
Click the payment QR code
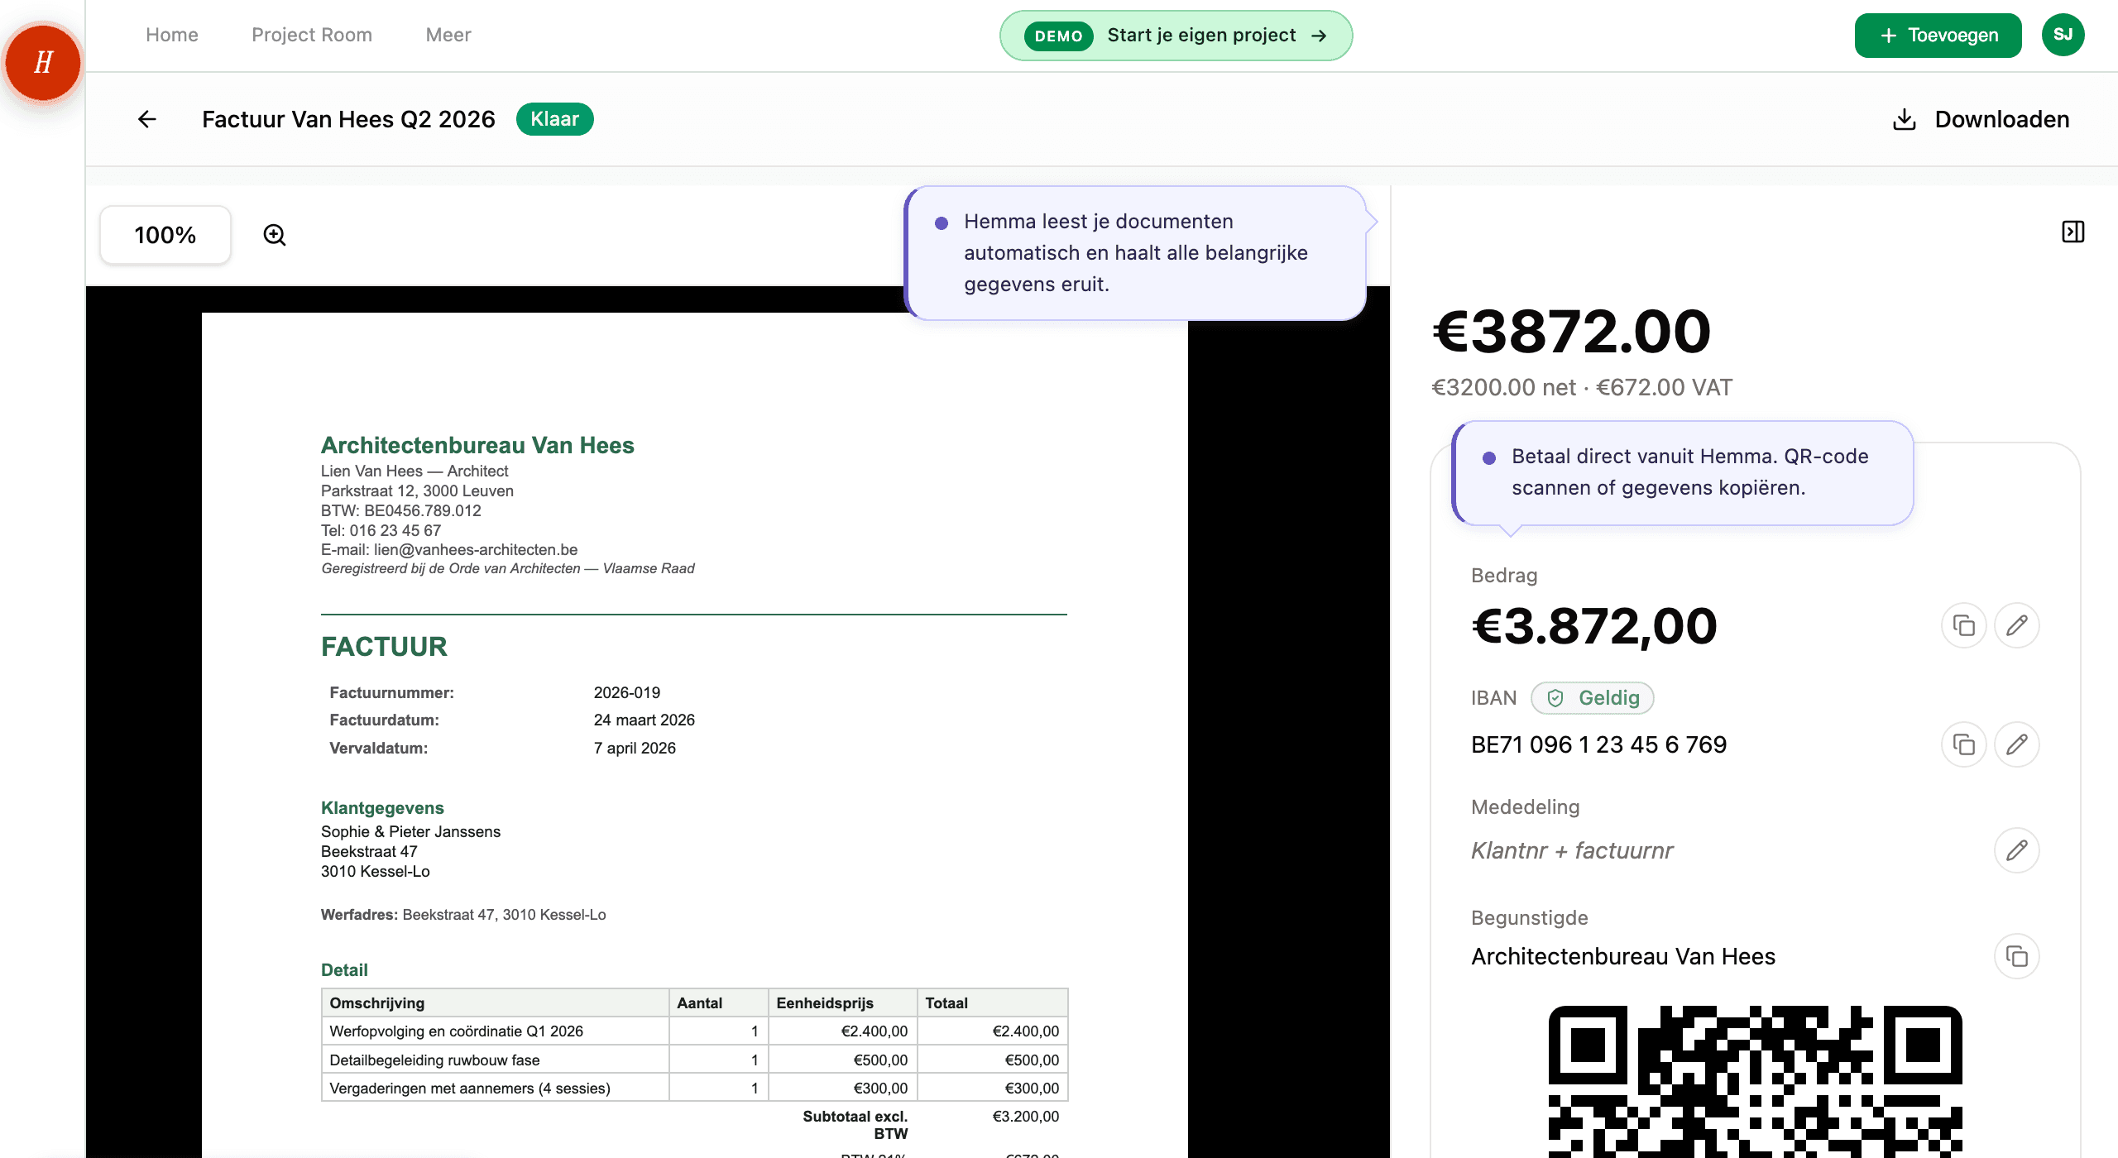click(x=1754, y=1079)
